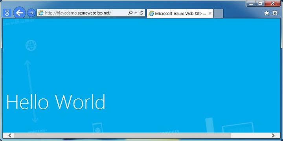Close the Internet Explorer window
The width and height of the screenshot is (283, 141).
point(273,4)
